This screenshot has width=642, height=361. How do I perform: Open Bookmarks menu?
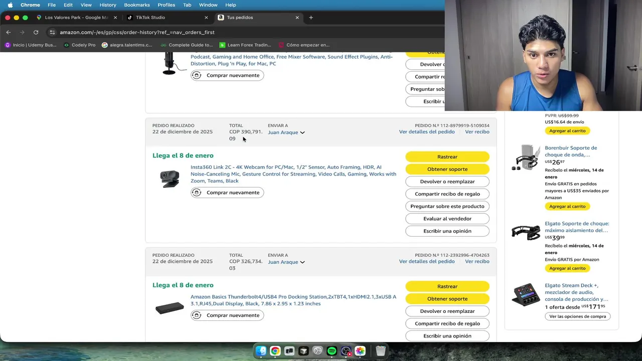click(x=137, y=5)
